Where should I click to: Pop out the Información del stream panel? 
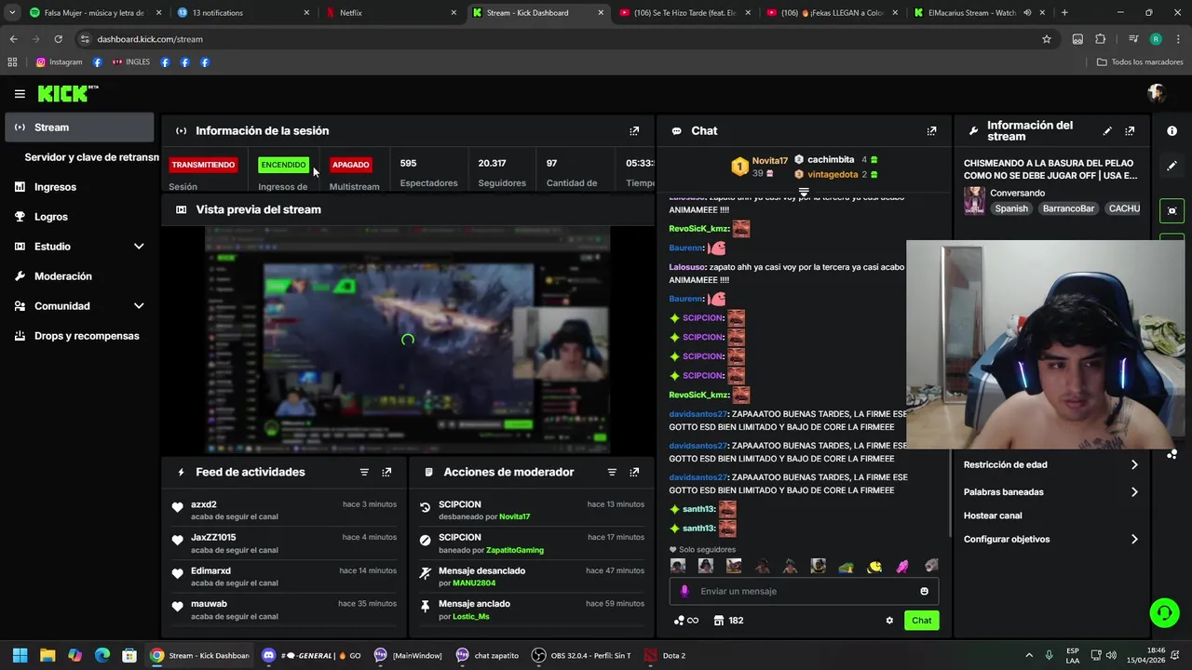[1130, 131]
